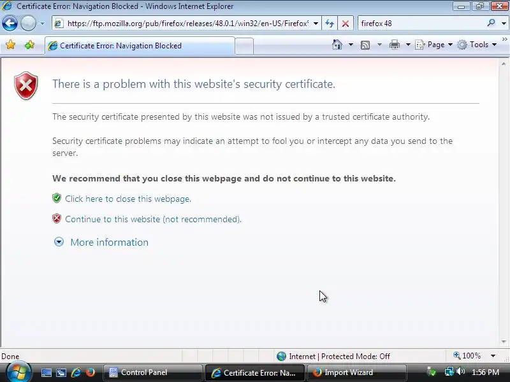The height and width of the screenshot is (382, 510).
Task: Click the RSS Feeds icon
Action: (365, 45)
